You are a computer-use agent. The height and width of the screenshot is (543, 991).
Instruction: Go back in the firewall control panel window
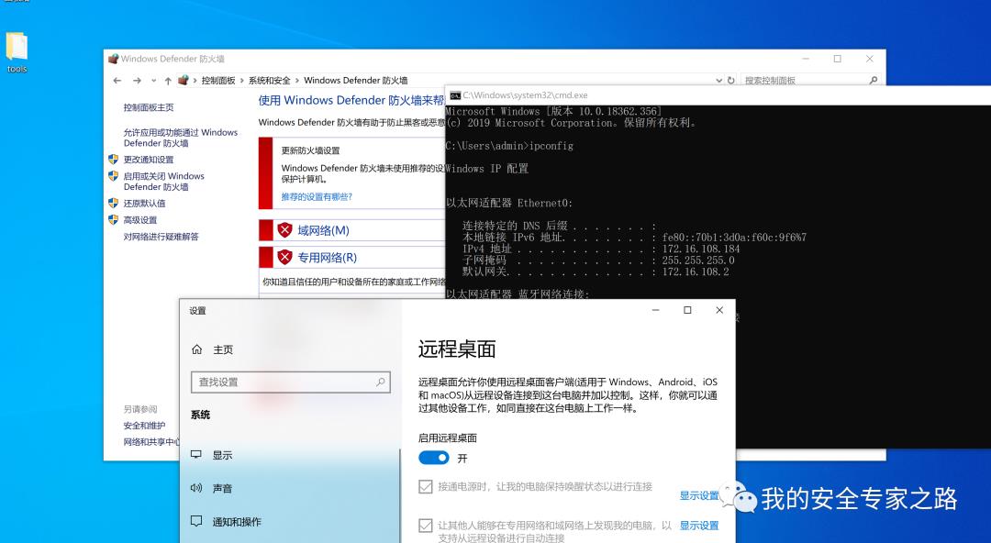point(117,81)
